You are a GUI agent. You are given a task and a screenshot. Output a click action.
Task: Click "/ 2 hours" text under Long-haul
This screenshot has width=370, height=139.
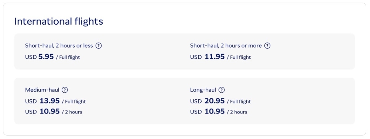click(x=237, y=112)
